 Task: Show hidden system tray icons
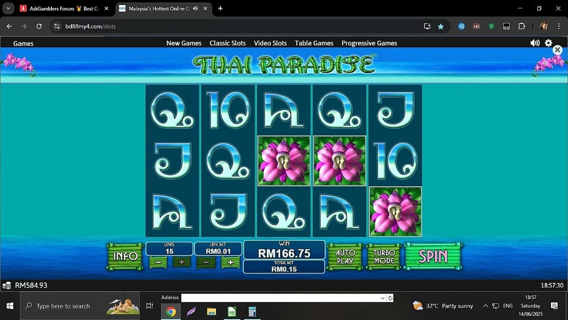click(x=485, y=306)
